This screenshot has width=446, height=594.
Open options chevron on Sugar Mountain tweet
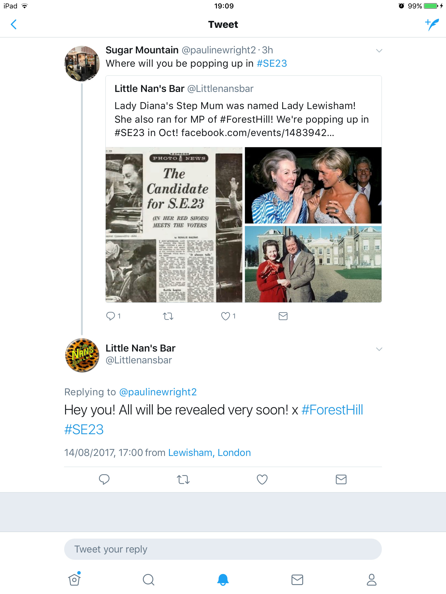click(379, 51)
